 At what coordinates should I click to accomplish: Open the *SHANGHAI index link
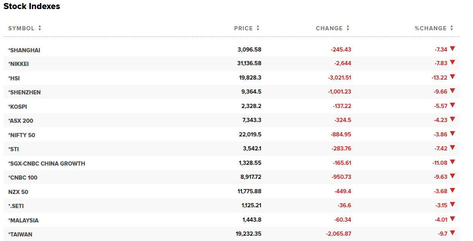click(24, 50)
